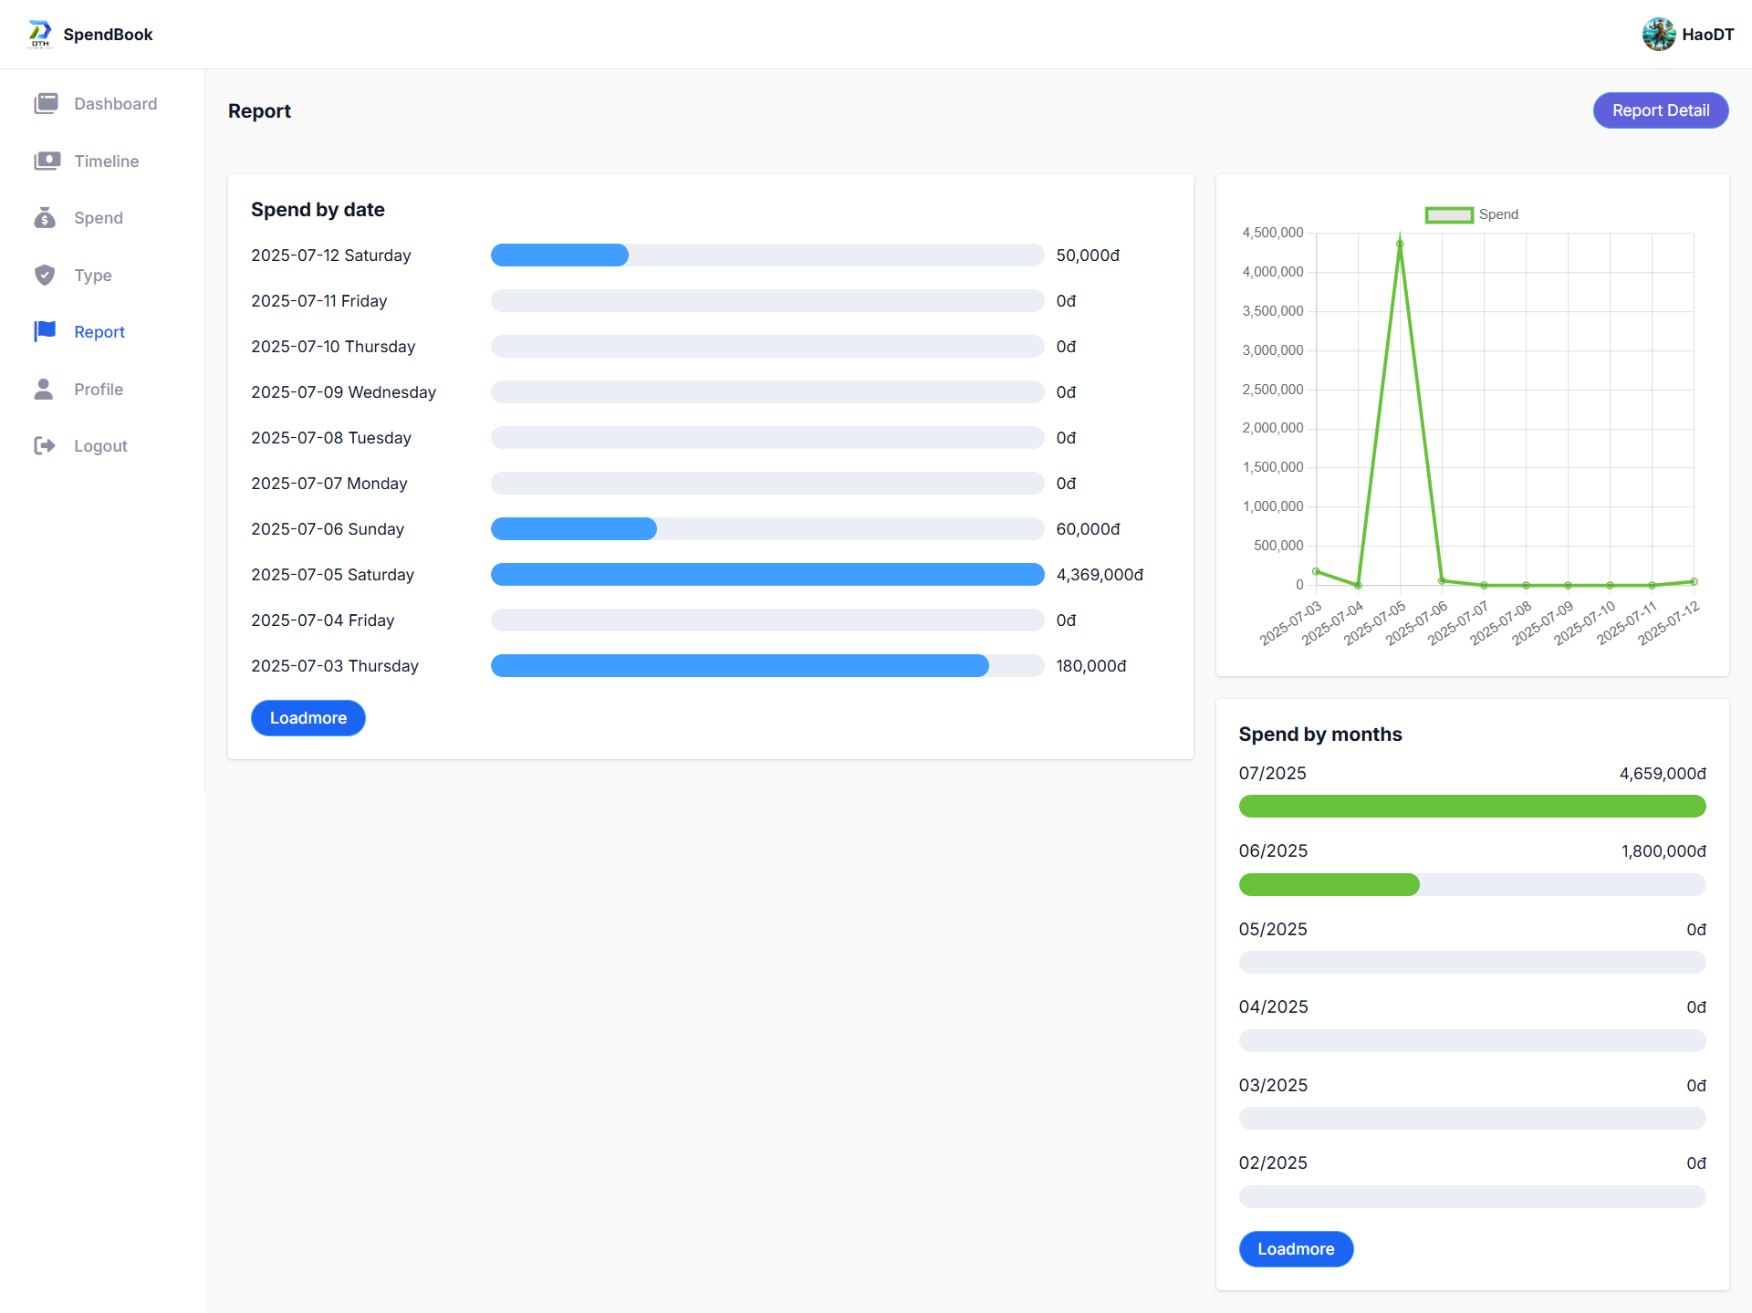Open the Timeline section via its icon

coord(45,161)
